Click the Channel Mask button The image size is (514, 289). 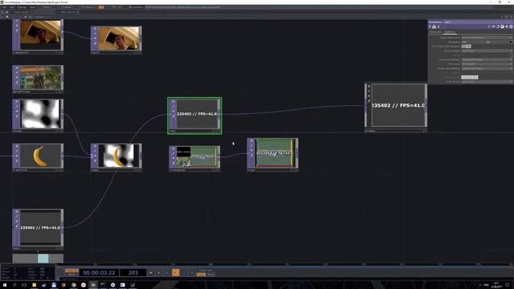(470, 77)
